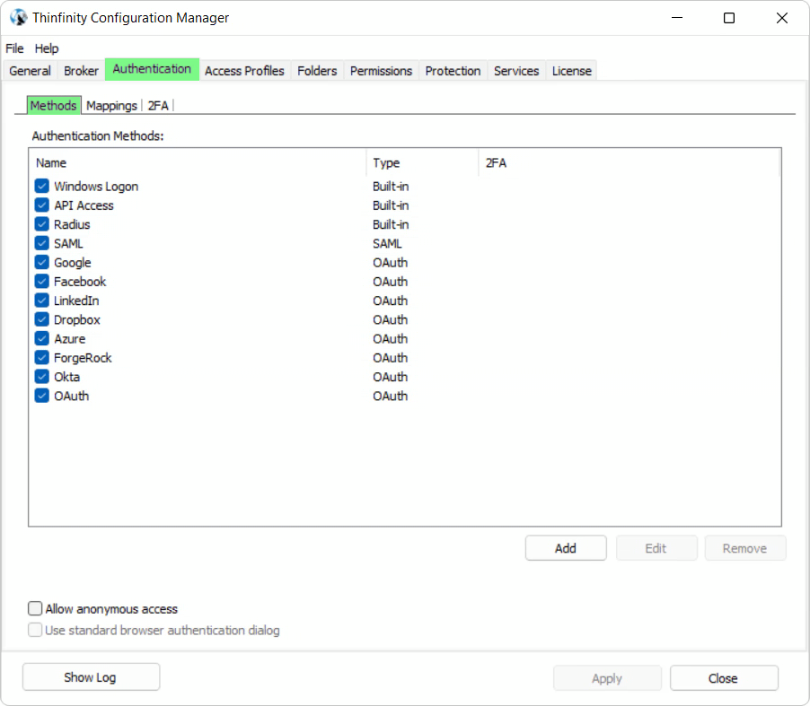Screen dimensions: 810x706
Task: Select the ForgeRock row name
Action: point(83,358)
